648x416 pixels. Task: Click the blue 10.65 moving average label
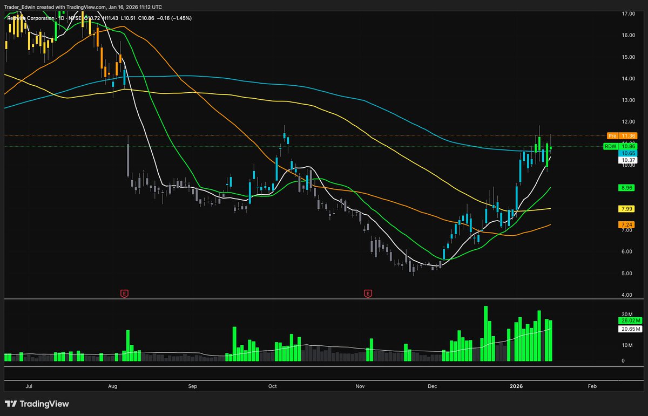click(629, 153)
